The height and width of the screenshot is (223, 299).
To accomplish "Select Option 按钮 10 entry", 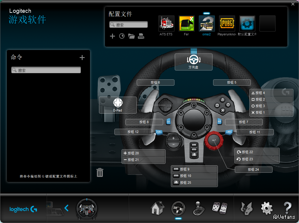I will pyautogui.click(x=194, y=176).
